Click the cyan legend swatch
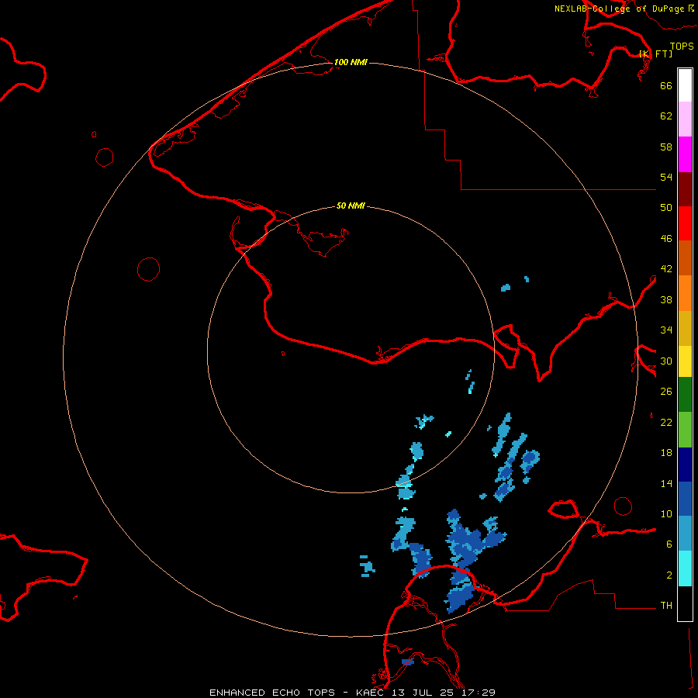 (x=685, y=568)
